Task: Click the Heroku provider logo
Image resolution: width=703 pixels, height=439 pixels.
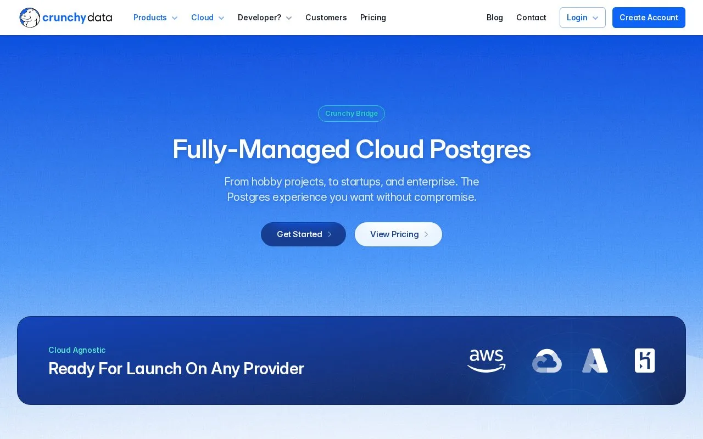Action: coord(645,361)
